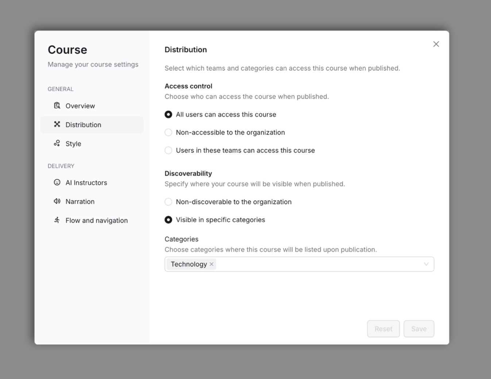Switch to the Style settings section
The width and height of the screenshot is (491, 379).
pyautogui.click(x=73, y=143)
